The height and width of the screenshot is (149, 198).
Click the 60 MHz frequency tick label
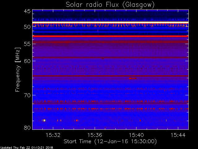[x=27, y=61]
